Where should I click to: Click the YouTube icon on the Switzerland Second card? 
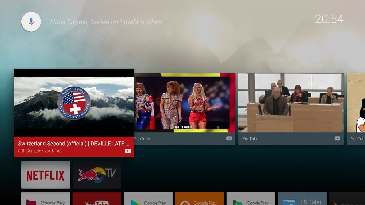pyautogui.click(x=128, y=151)
